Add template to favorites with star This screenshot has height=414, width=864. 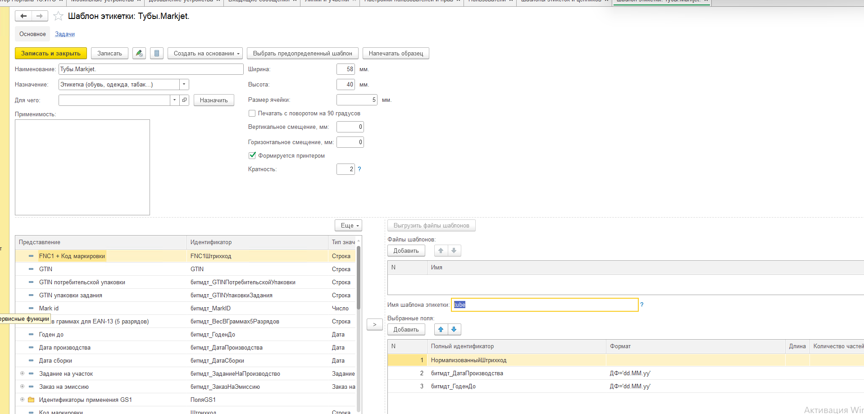pyautogui.click(x=58, y=16)
